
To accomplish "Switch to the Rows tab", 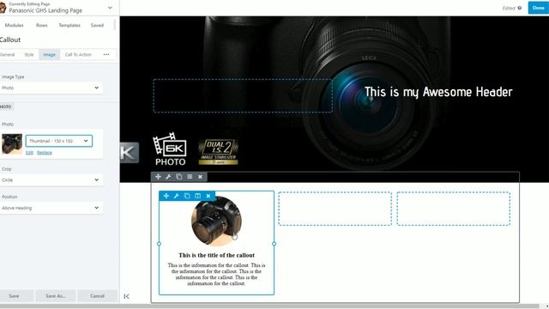I will pyautogui.click(x=42, y=25).
